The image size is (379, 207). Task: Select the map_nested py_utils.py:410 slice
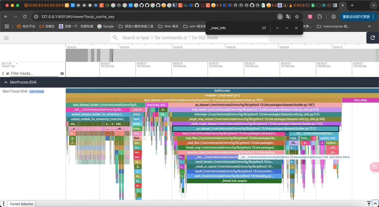point(255,110)
